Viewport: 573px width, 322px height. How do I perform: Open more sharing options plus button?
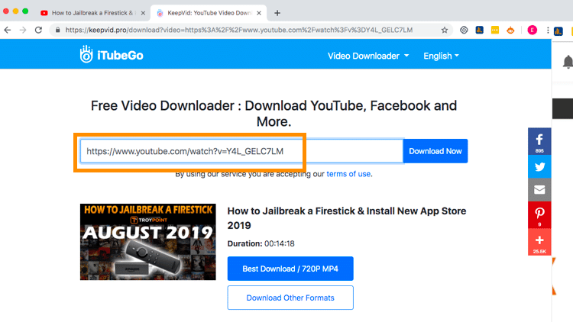(x=539, y=242)
